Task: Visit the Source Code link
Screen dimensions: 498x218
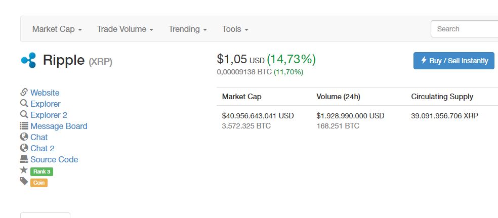Action: [x=54, y=159]
